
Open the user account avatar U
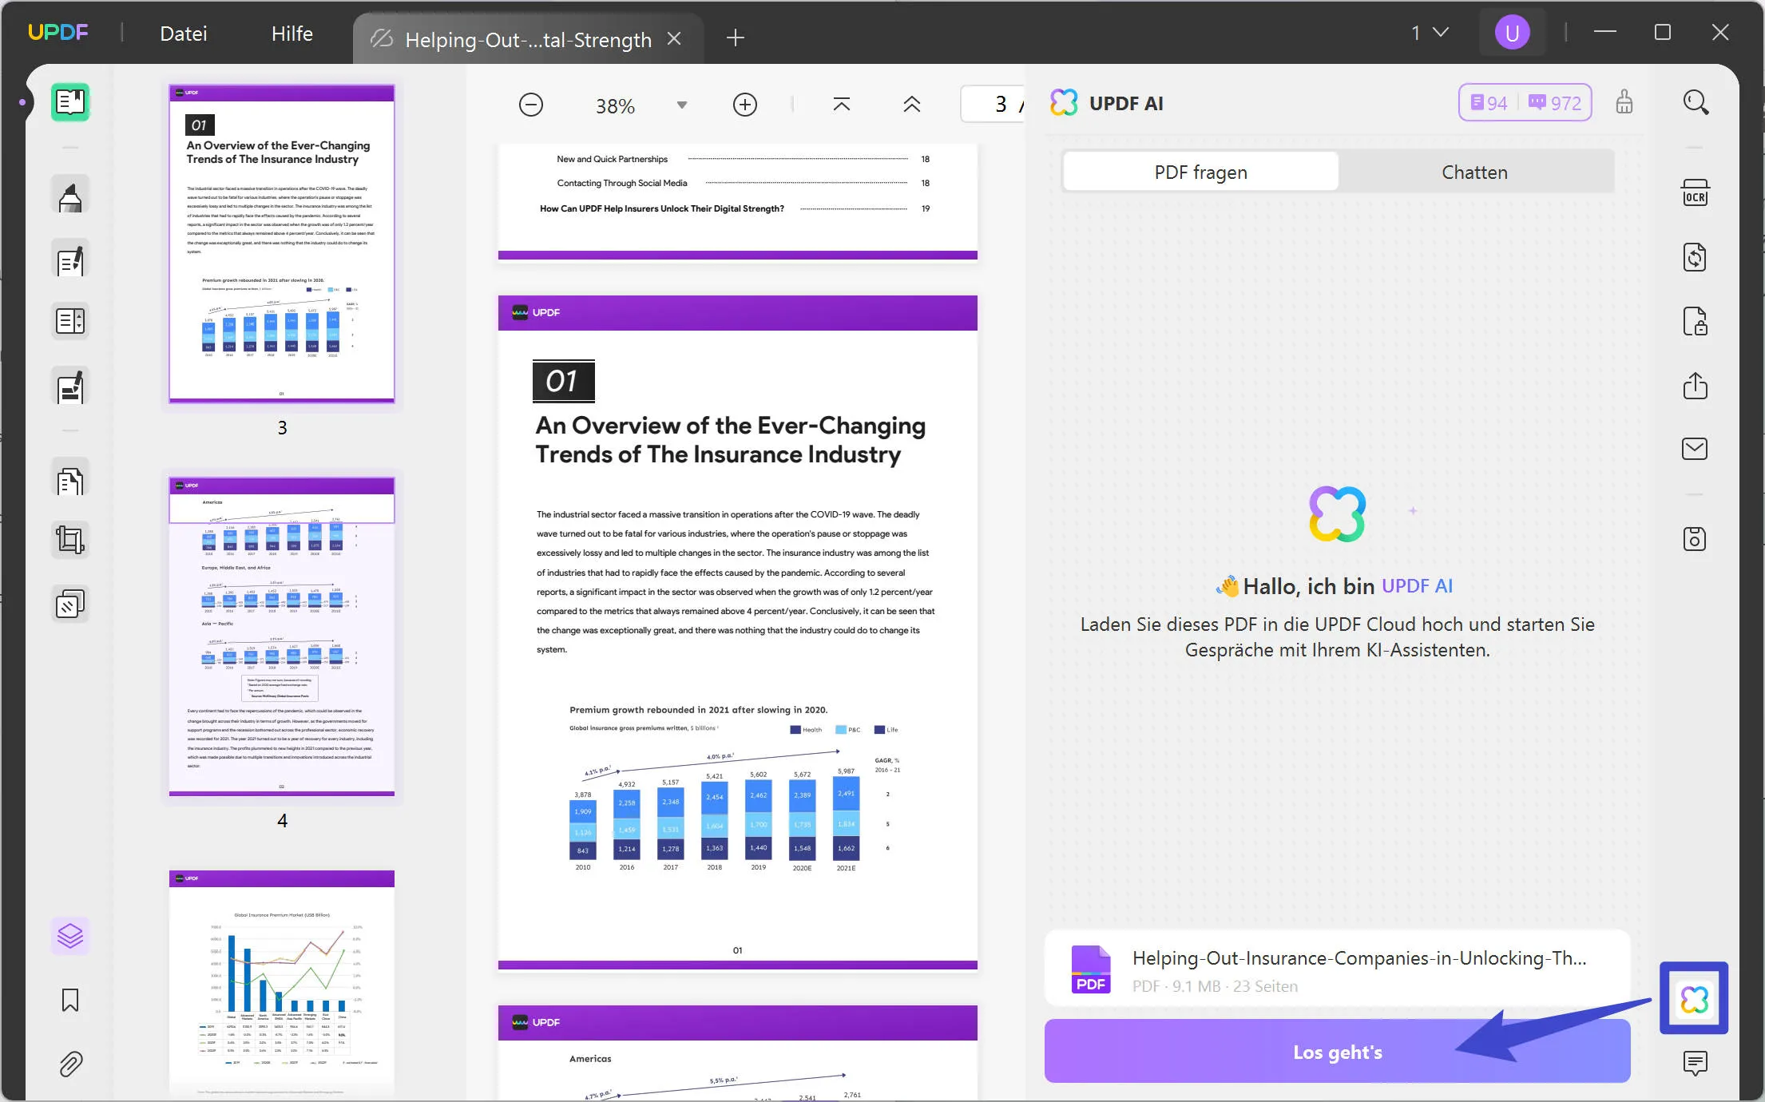coord(1512,33)
